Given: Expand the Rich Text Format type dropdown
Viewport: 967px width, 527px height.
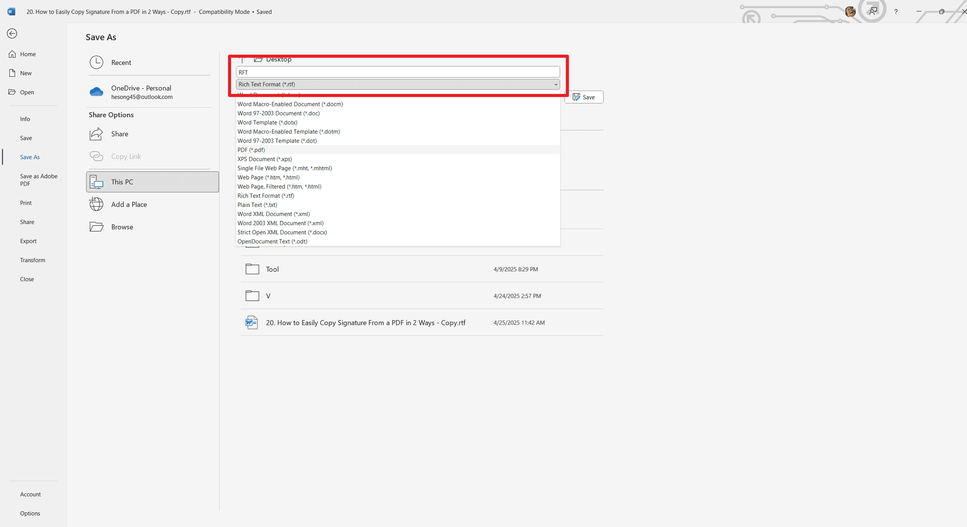Looking at the screenshot, I should (556, 85).
